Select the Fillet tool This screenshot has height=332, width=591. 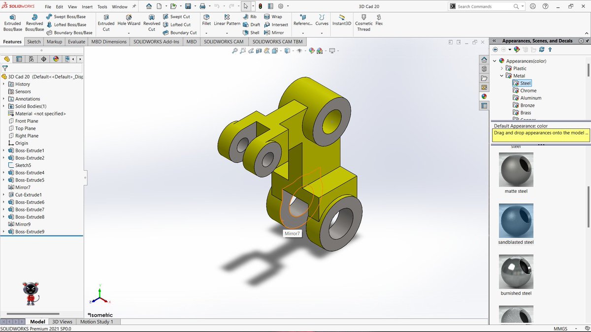tap(206, 21)
